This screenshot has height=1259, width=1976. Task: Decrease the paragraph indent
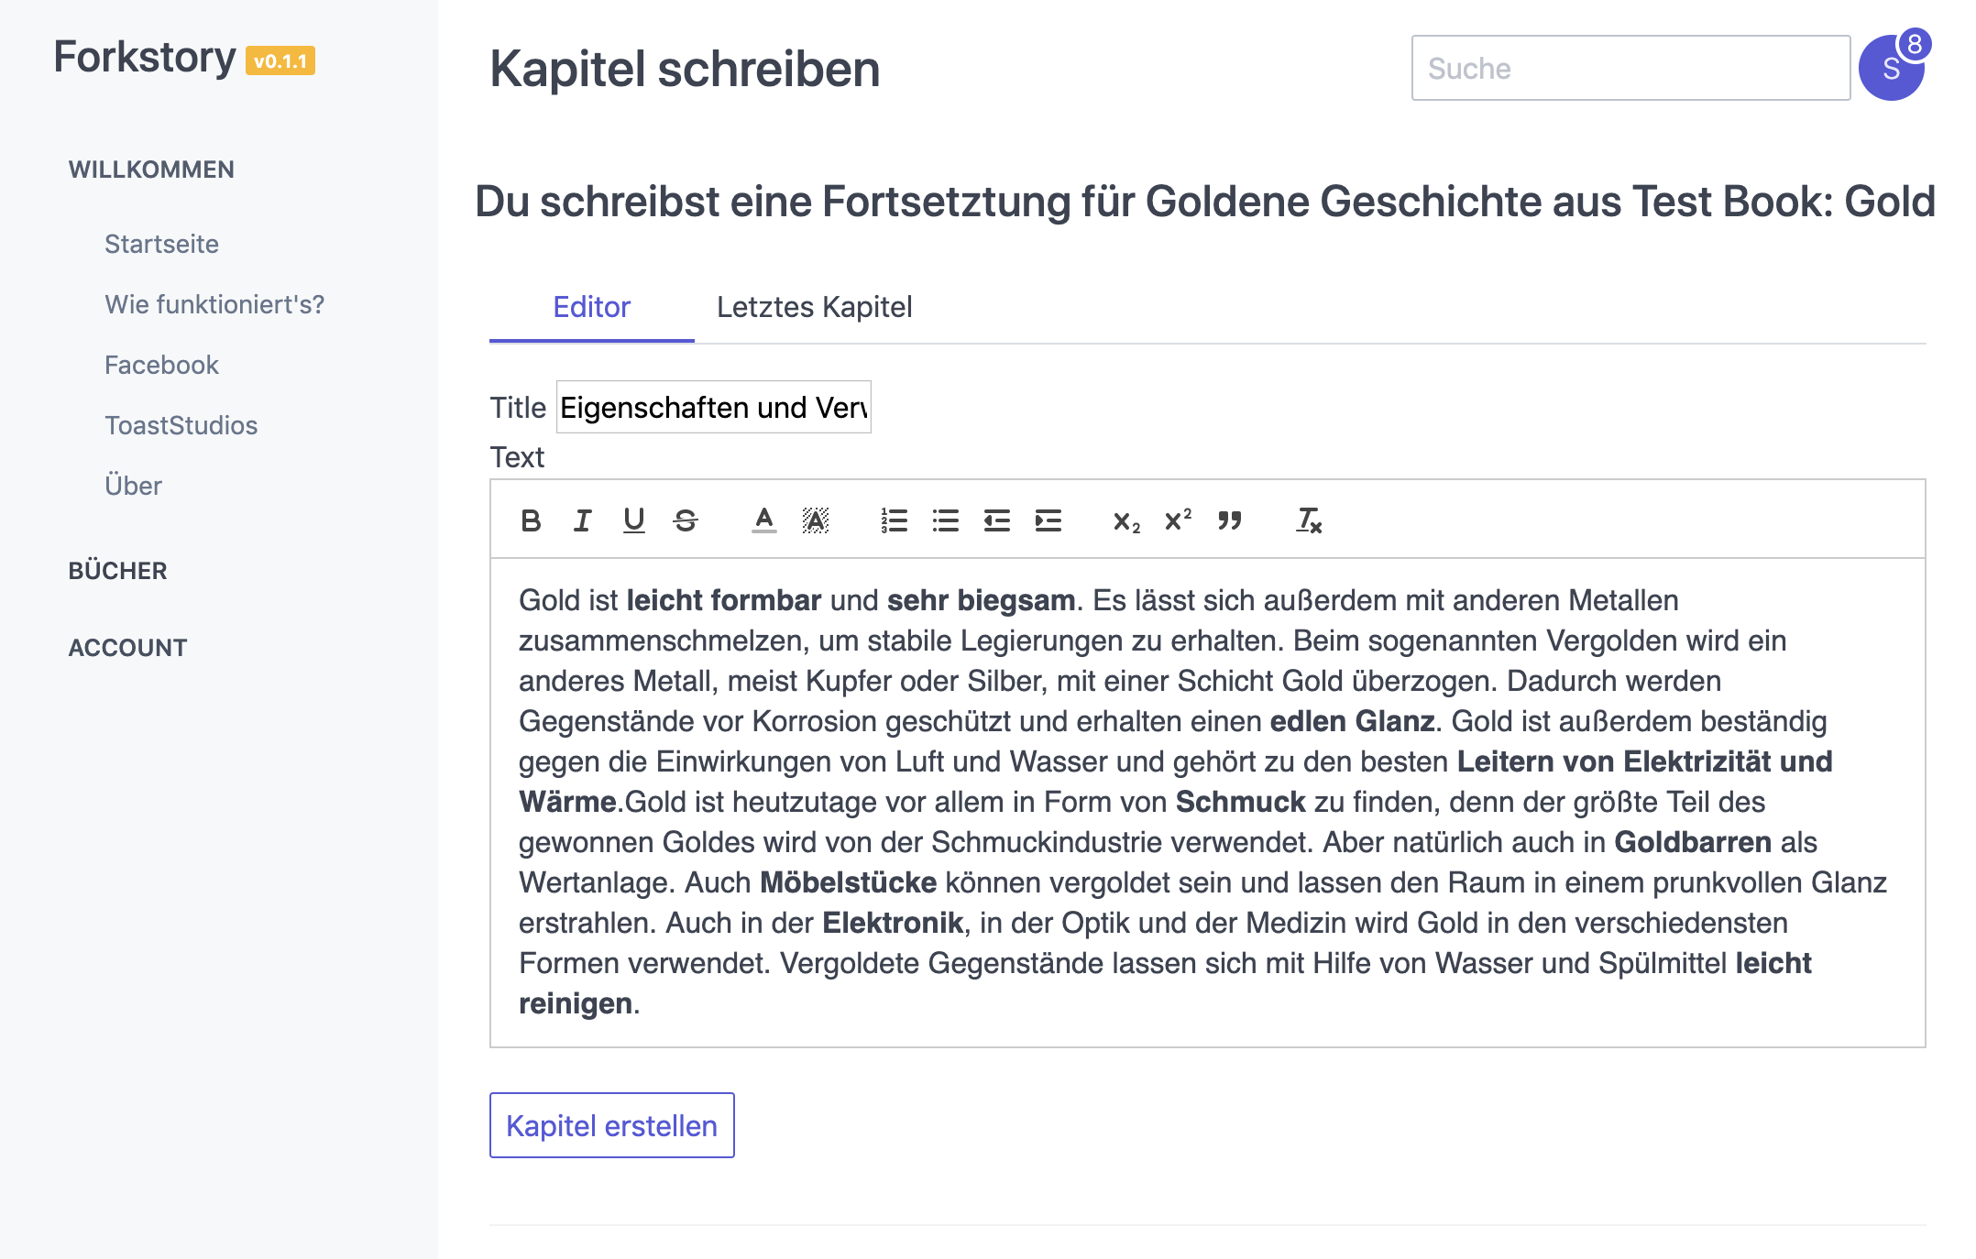click(996, 520)
